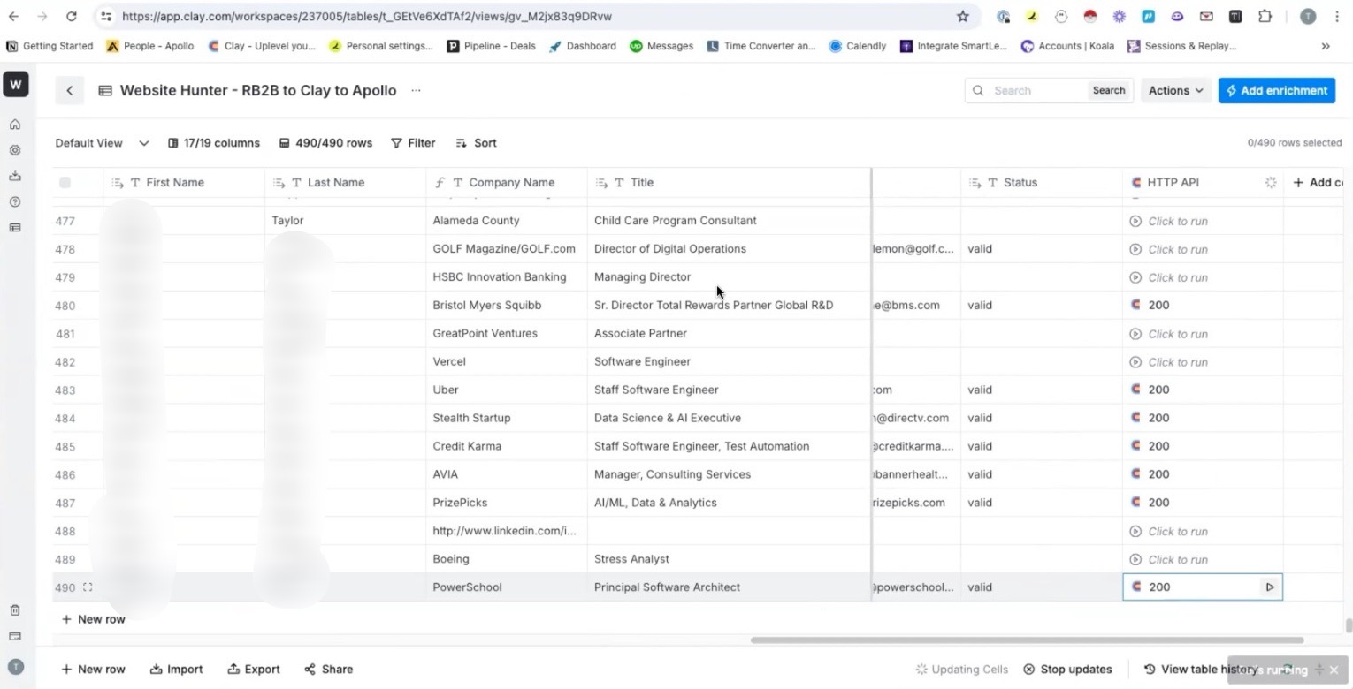Go back with the table back arrow
Viewport: 1353px width, 689px height.
point(70,90)
